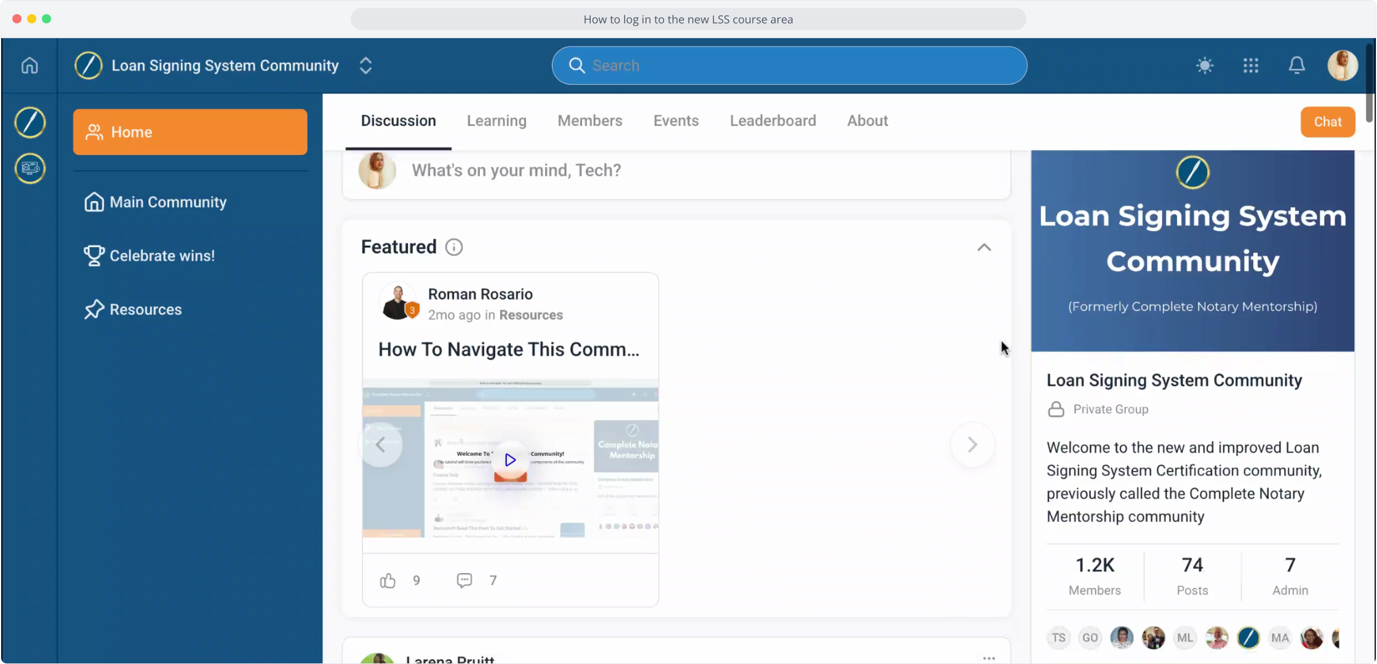Open the GO member avatar
This screenshot has height=664, width=1377.
pyautogui.click(x=1090, y=638)
